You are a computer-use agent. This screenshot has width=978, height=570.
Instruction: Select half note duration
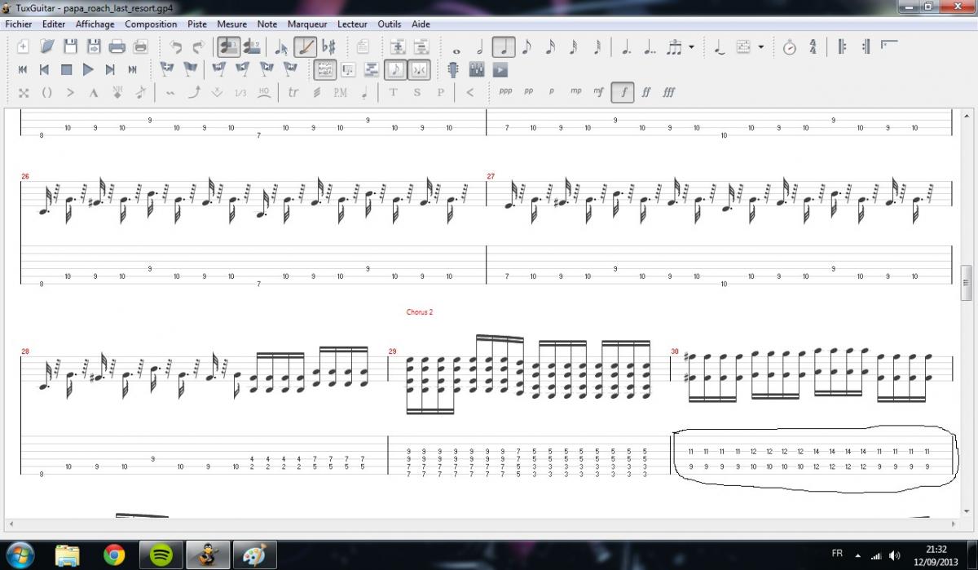479,46
